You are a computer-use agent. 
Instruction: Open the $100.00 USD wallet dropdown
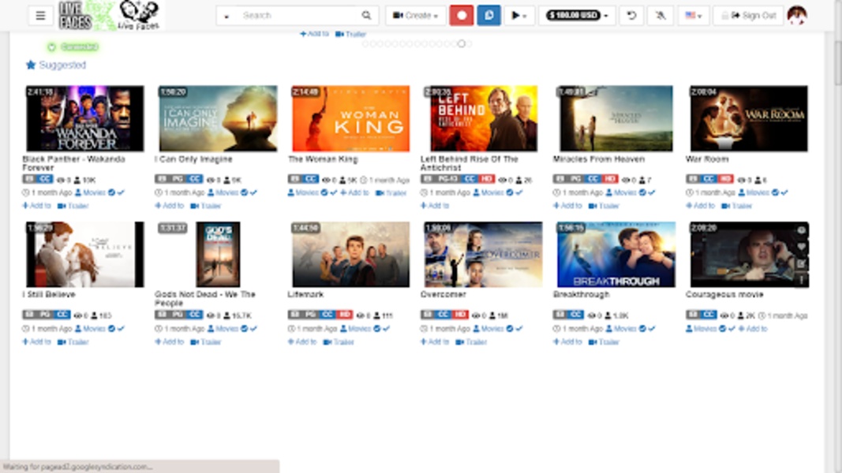(578, 16)
